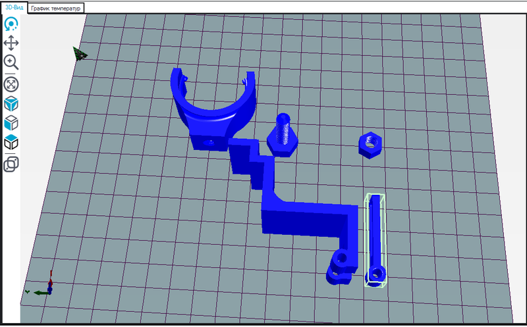
Task: Switch to front cube view
Action: 11,122
